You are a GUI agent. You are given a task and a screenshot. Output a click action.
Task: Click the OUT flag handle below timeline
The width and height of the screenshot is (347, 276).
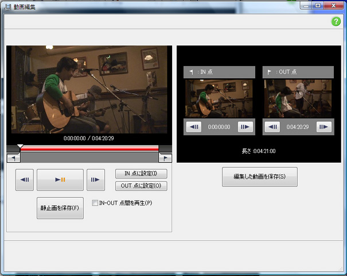coord(165,158)
